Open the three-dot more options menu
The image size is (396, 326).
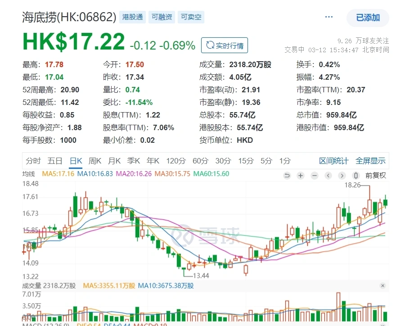(x=329, y=17)
